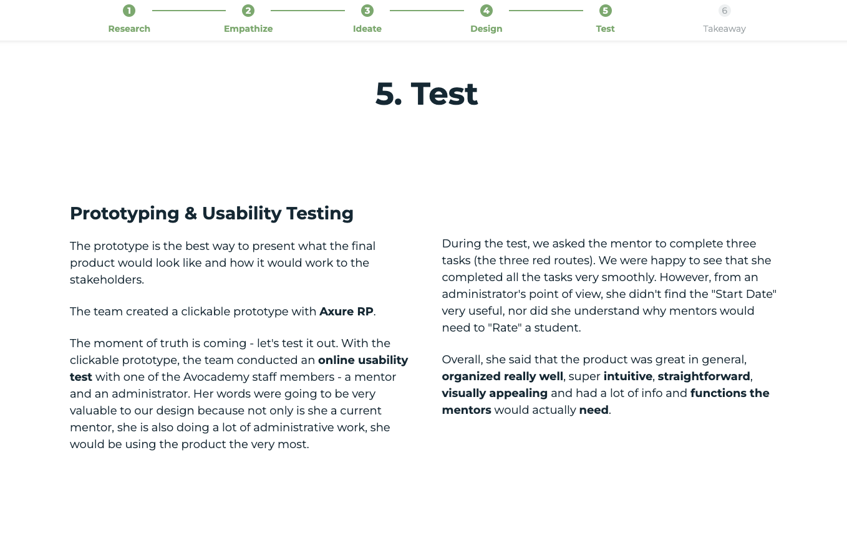Switch to the Ideate tab in the navigation
The image size is (847, 541).
click(367, 29)
